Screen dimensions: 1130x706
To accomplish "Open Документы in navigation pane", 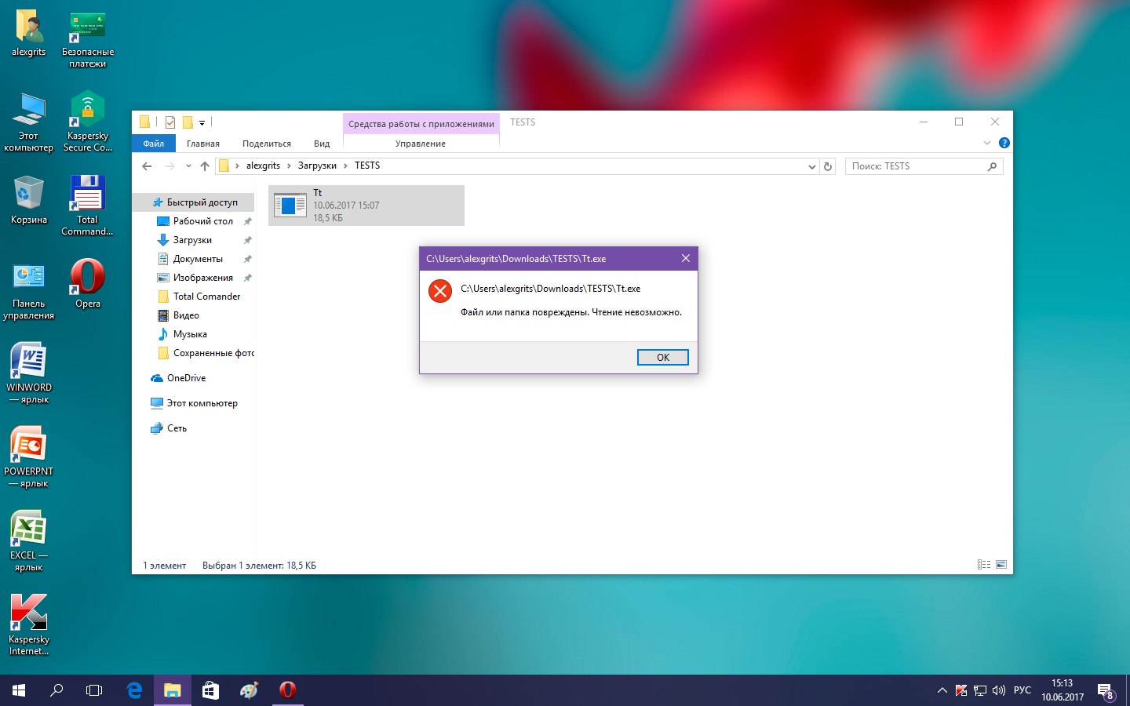I will tap(198, 259).
